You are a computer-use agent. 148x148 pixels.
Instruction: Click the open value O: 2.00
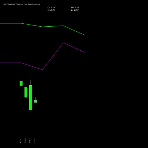51,10
